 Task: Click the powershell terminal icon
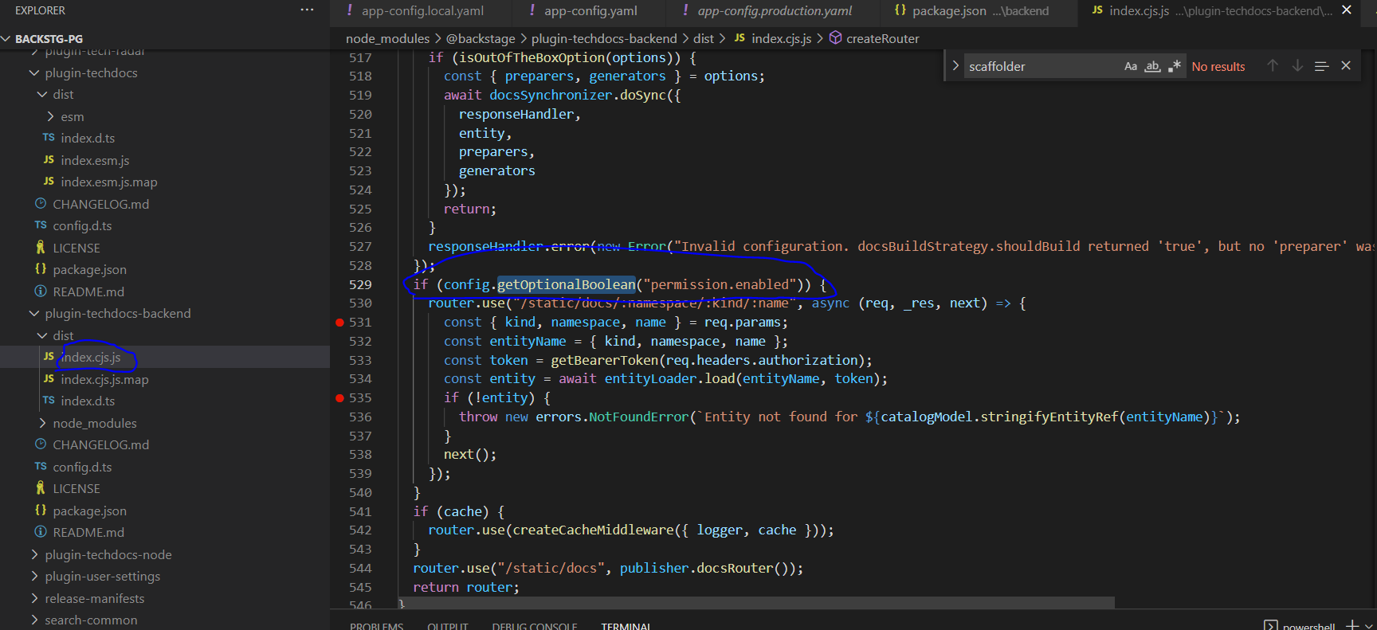(x=1271, y=625)
